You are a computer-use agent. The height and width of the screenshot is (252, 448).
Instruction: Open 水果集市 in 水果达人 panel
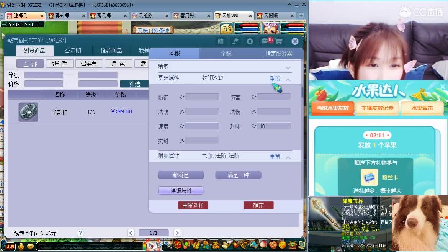click(422, 108)
